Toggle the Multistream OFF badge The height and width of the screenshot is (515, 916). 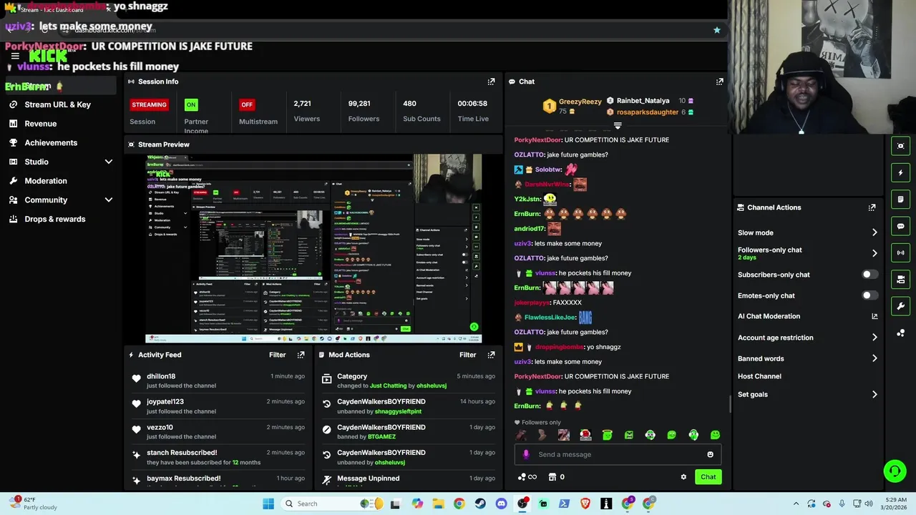[x=247, y=104]
